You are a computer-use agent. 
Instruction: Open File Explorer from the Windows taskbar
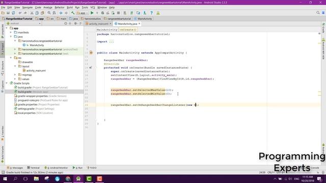36,178
